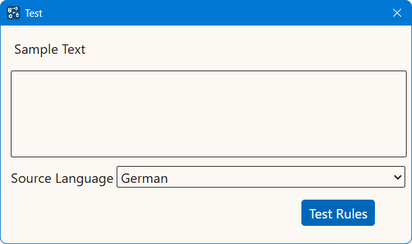This screenshot has height=244, width=412.
Task: Click the Sample Text label
Action: (50, 50)
